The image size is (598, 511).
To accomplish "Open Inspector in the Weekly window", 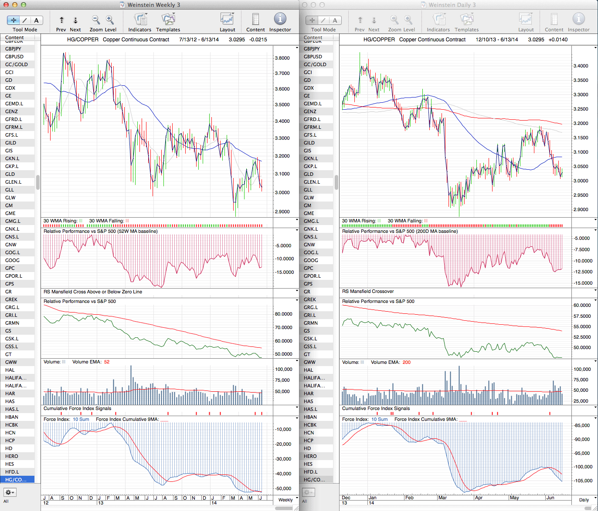I will [280, 20].
